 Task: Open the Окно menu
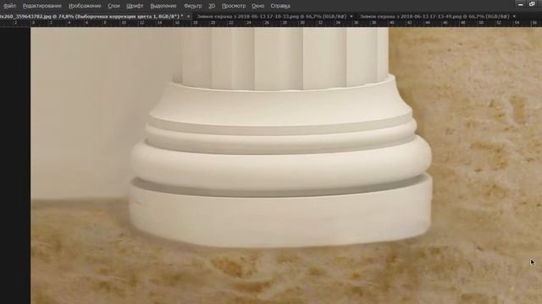pos(257,6)
